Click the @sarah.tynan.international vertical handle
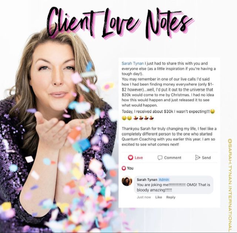 (230, 186)
